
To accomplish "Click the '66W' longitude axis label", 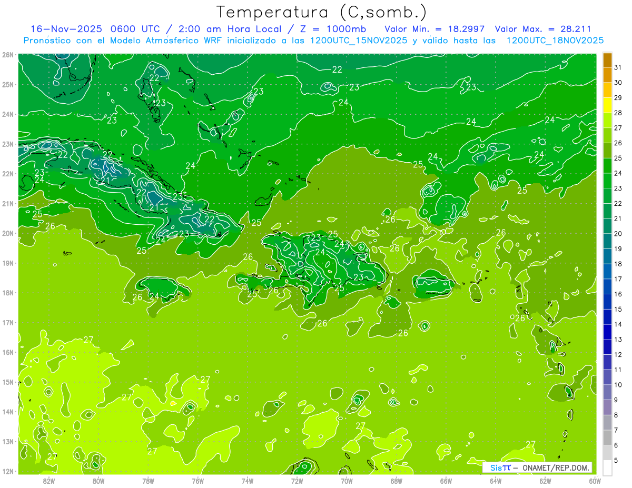I will tap(446, 481).
